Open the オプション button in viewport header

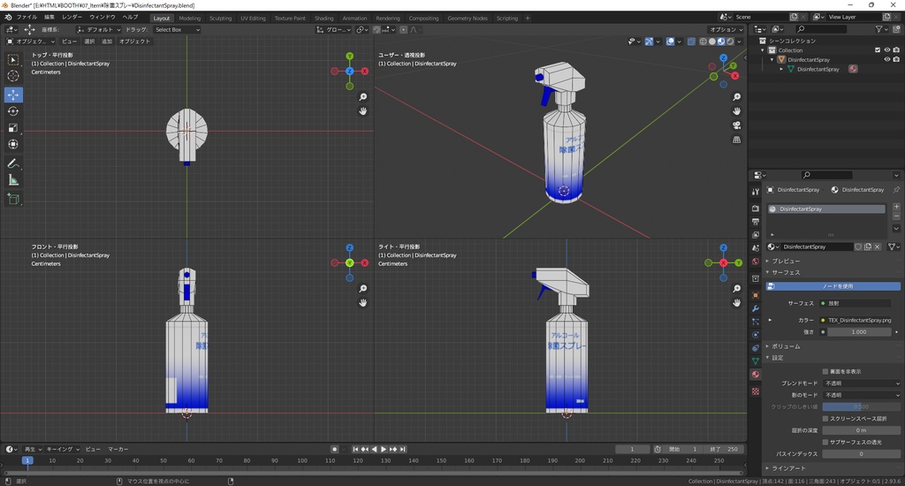coord(725,30)
